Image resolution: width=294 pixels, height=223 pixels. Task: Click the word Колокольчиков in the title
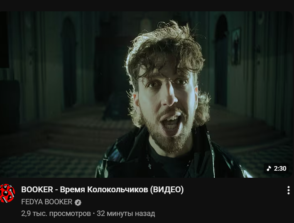[118, 190]
